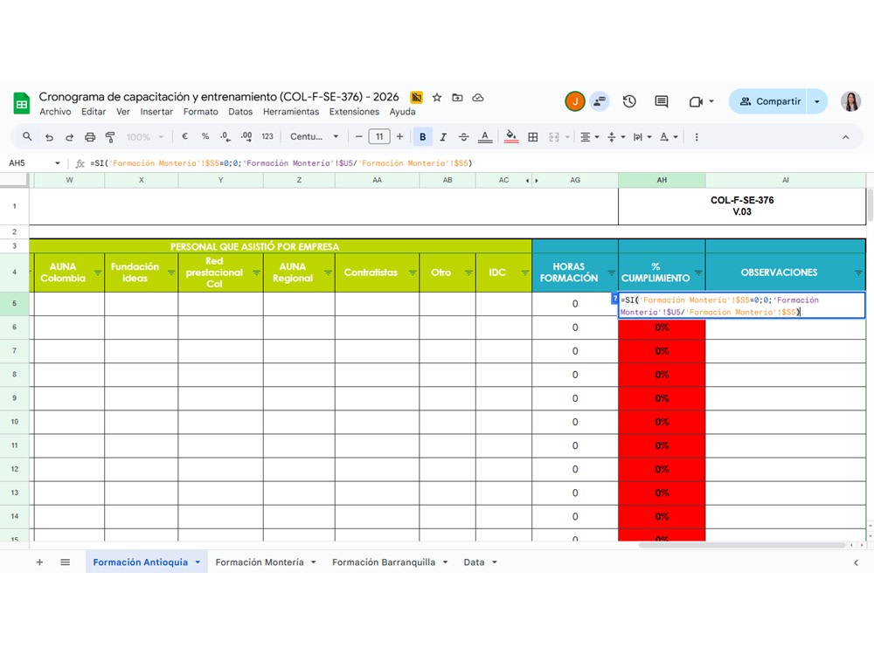Print the spreadsheet
The width and height of the screenshot is (874, 655).
tap(90, 137)
